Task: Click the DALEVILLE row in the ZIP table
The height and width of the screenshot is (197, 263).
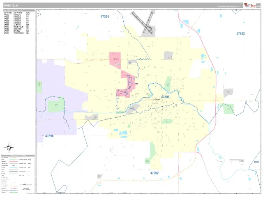Action: [x=16, y=27]
